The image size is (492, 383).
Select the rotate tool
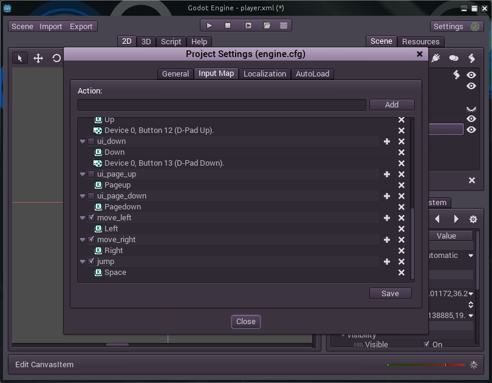click(x=56, y=58)
